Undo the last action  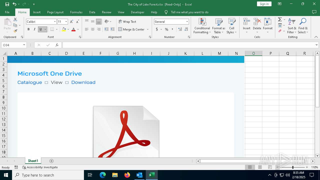click(14, 4)
